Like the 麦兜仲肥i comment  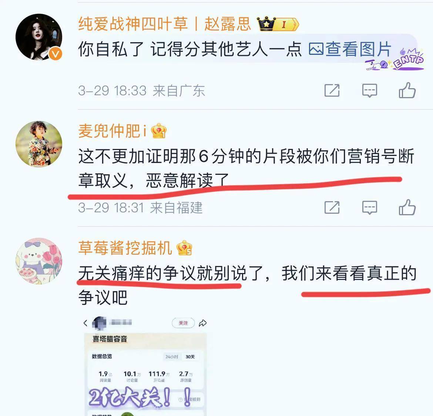tap(407, 207)
